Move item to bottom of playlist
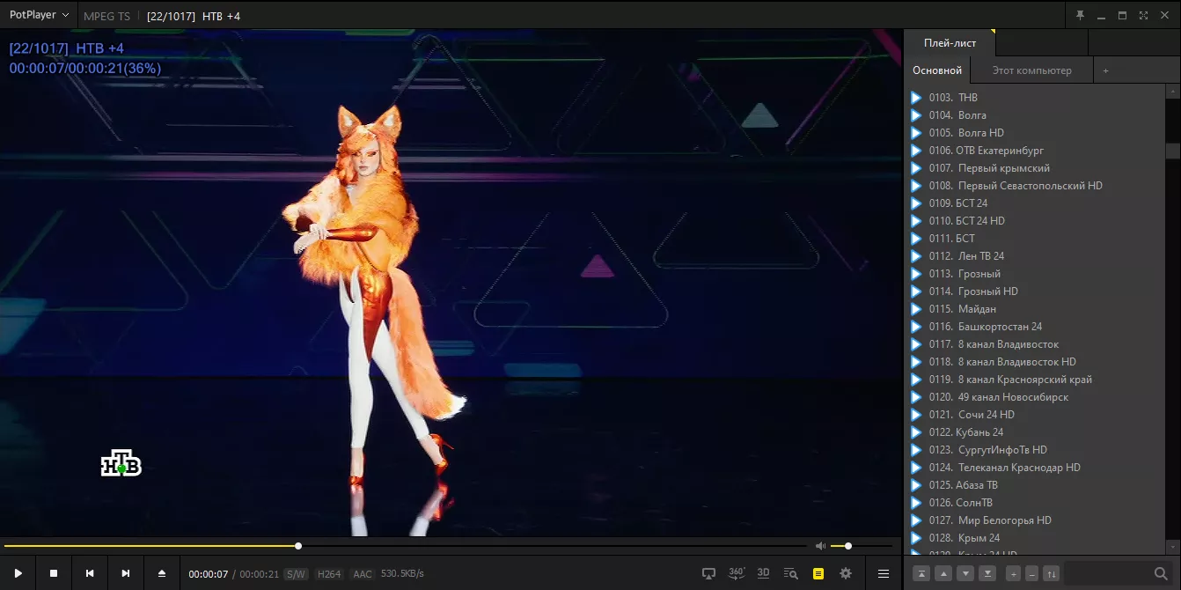The width and height of the screenshot is (1181, 590). pos(987,573)
